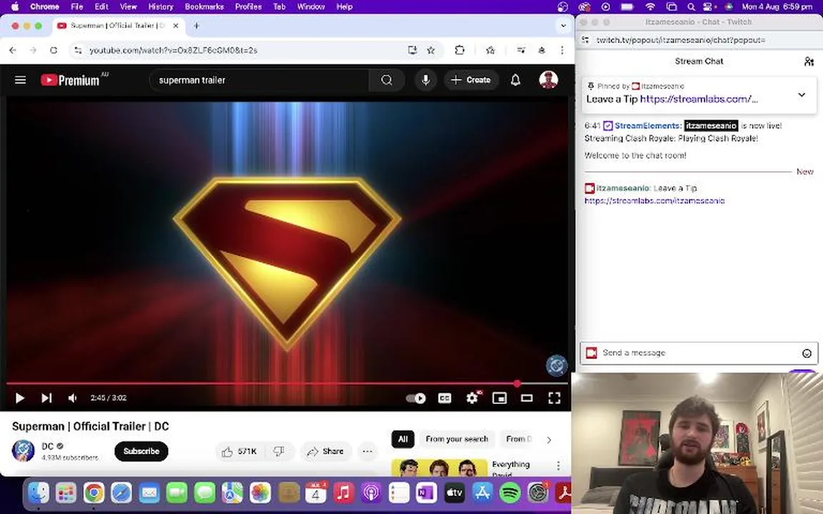Image resolution: width=823 pixels, height=514 pixels.
Task: Open the Profiles menu
Action: (249, 7)
